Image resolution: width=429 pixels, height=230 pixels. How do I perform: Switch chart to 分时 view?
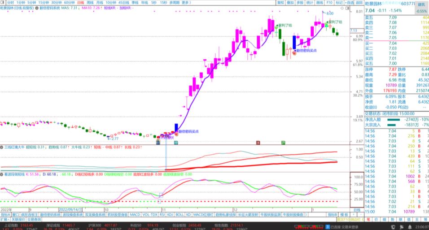(10, 2)
